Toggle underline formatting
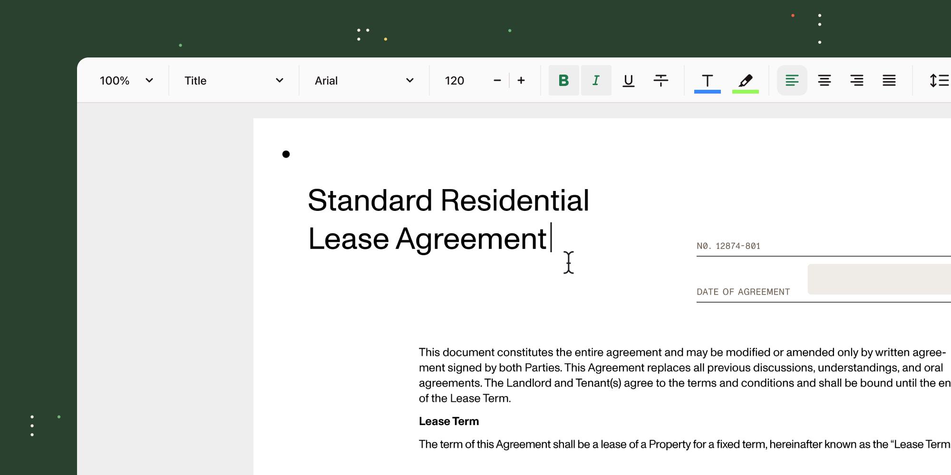951x475 pixels. click(628, 80)
